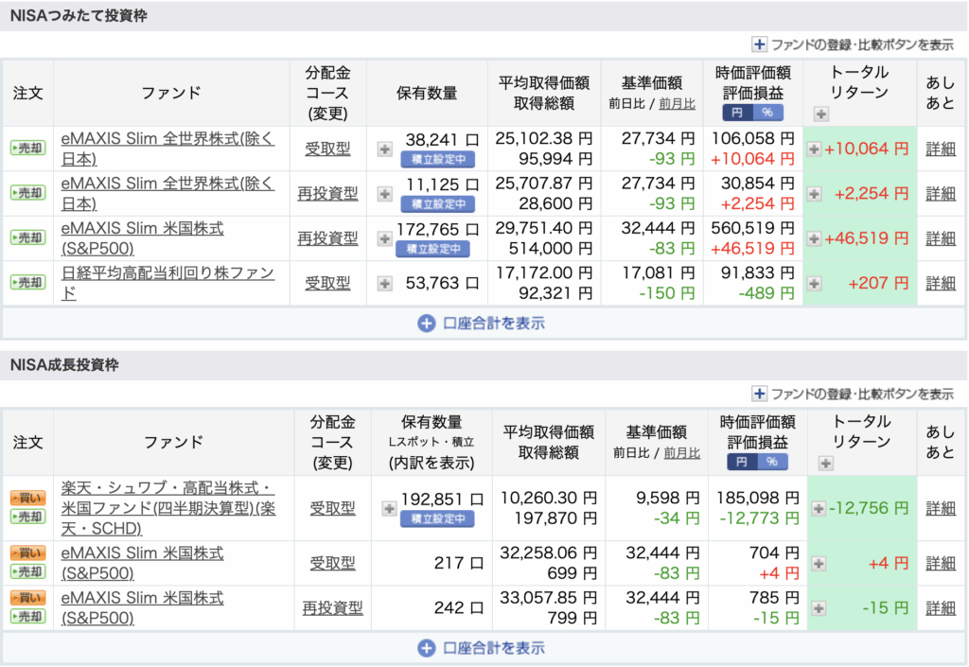This screenshot has width=969, height=667.
Task: Click 買い for S&P500 再投資型 in 成長投資枠
Action: pos(27,598)
